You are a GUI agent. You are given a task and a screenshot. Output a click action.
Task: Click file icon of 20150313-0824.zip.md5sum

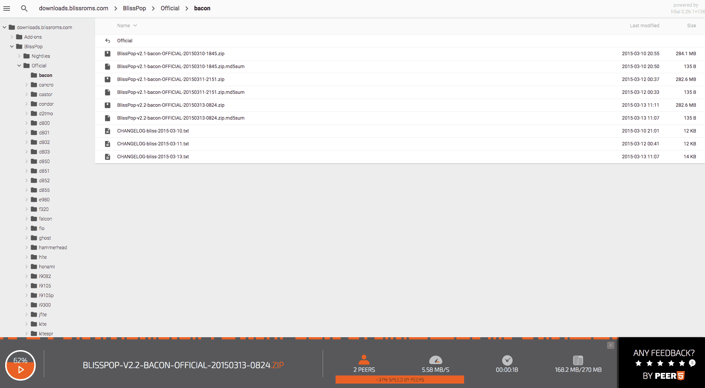click(x=108, y=118)
